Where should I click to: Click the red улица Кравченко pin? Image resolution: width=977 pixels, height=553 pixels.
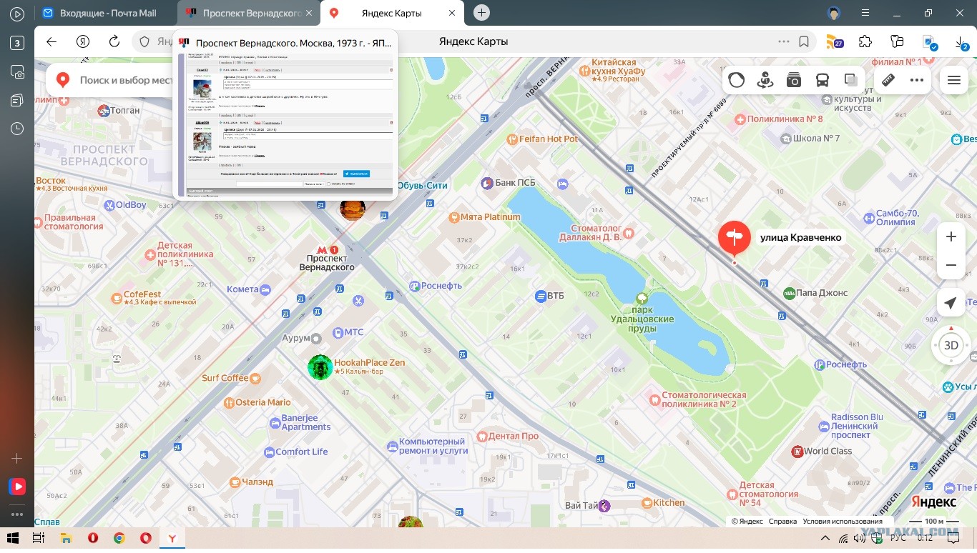[x=734, y=239]
